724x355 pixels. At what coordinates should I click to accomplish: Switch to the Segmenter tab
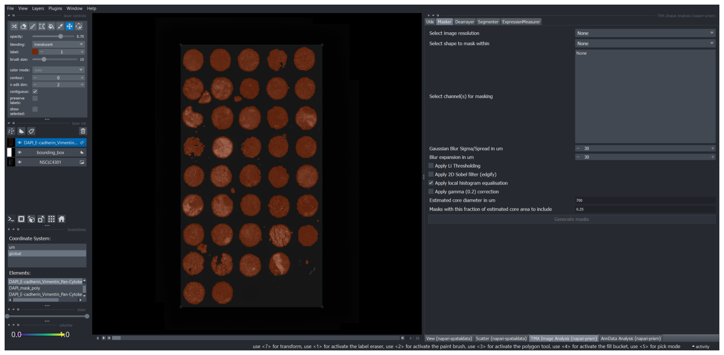[x=488, y=22]
